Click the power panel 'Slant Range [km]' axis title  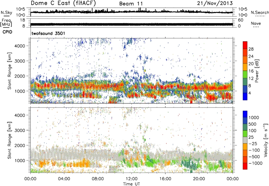[9, 71]
